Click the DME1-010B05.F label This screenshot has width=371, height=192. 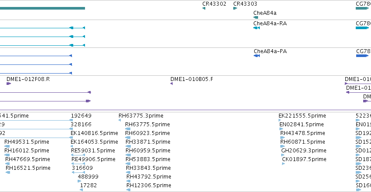(x=192, y=79)
